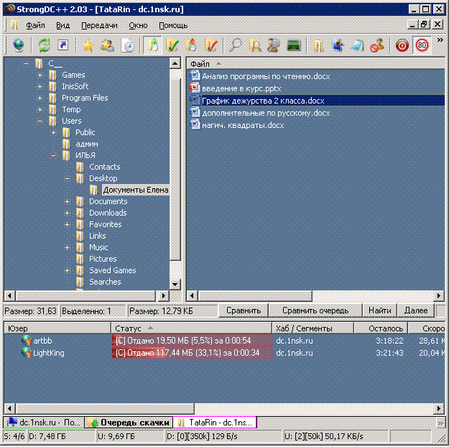Switch to the Очередь скачки tab
Screen dimensions: 449x447
[129, 423]
